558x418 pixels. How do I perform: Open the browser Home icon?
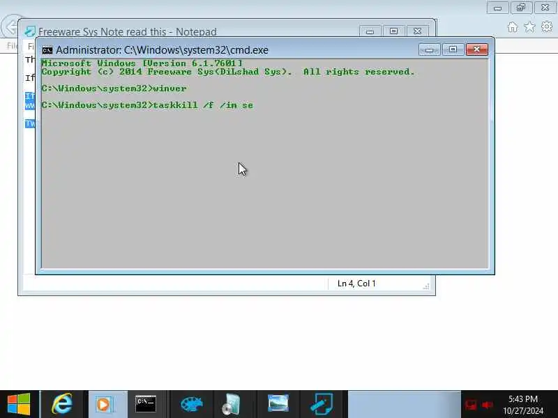click(513, 27)
